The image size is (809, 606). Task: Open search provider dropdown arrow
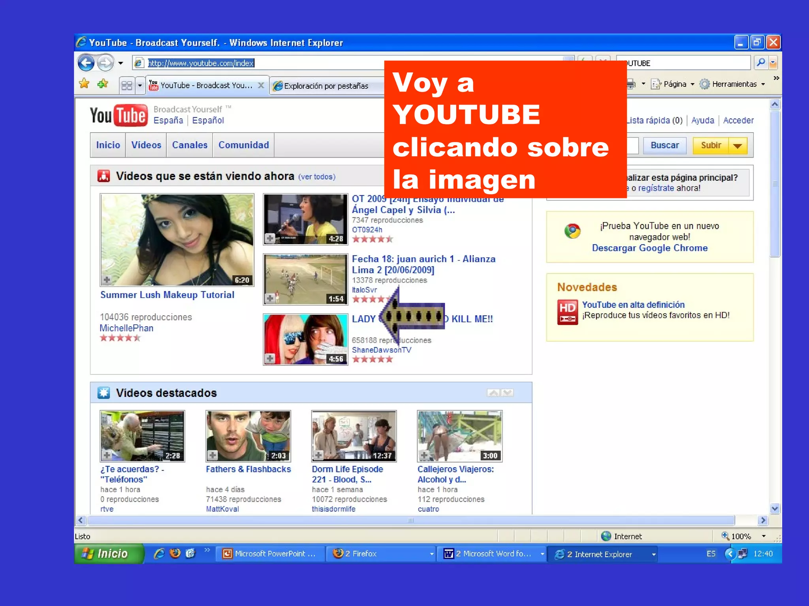point(773,63)
